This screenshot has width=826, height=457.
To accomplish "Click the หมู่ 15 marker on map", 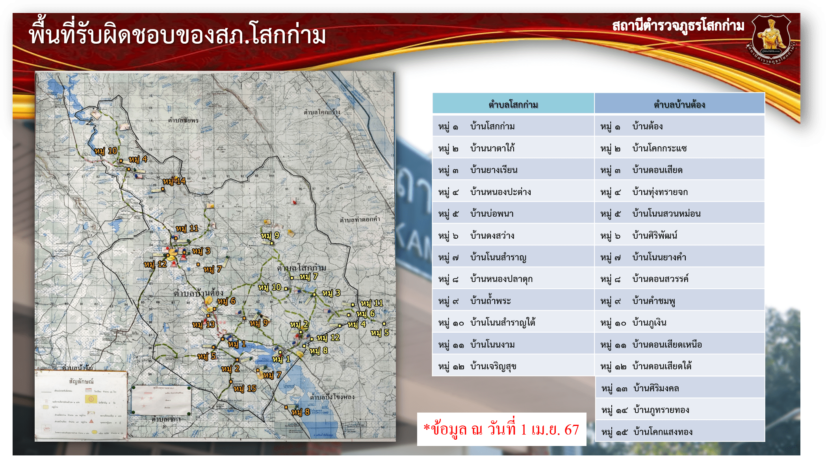I will (245, 389).
